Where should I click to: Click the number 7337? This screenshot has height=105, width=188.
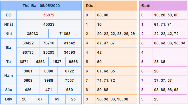click(70, 80)
